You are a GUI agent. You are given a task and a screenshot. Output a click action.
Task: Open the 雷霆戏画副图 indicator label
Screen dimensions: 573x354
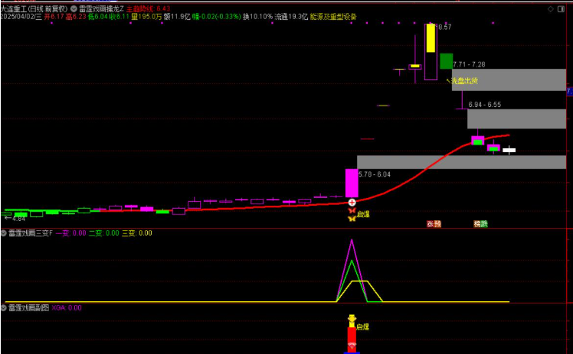click(28, 307)
